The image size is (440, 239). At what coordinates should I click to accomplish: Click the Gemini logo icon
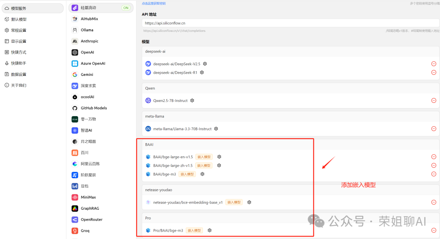75,75
